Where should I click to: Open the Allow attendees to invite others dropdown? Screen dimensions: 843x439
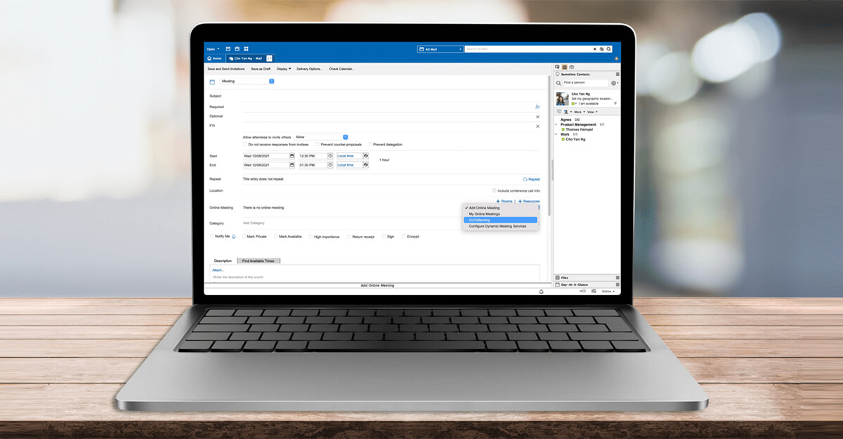coord(346,136)
